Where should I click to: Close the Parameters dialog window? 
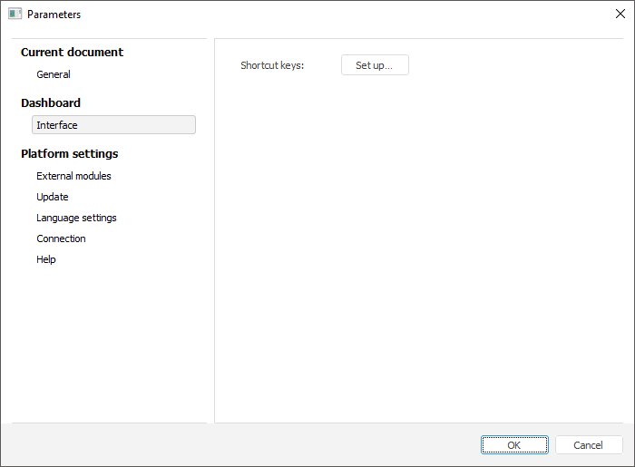(620, 15)
